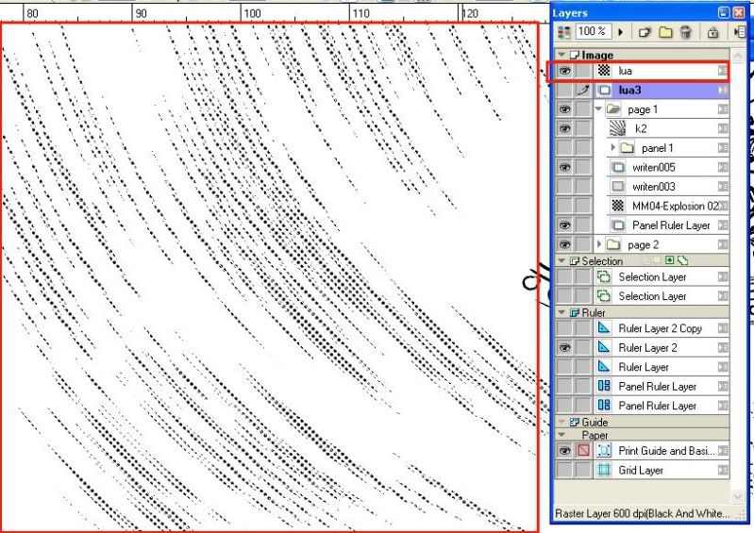Click the green dashed-selection icon in the Selection header
Image resolution: width=754 pixels, height=533 pixels.
pyautogui.click(x=682, y=260)
